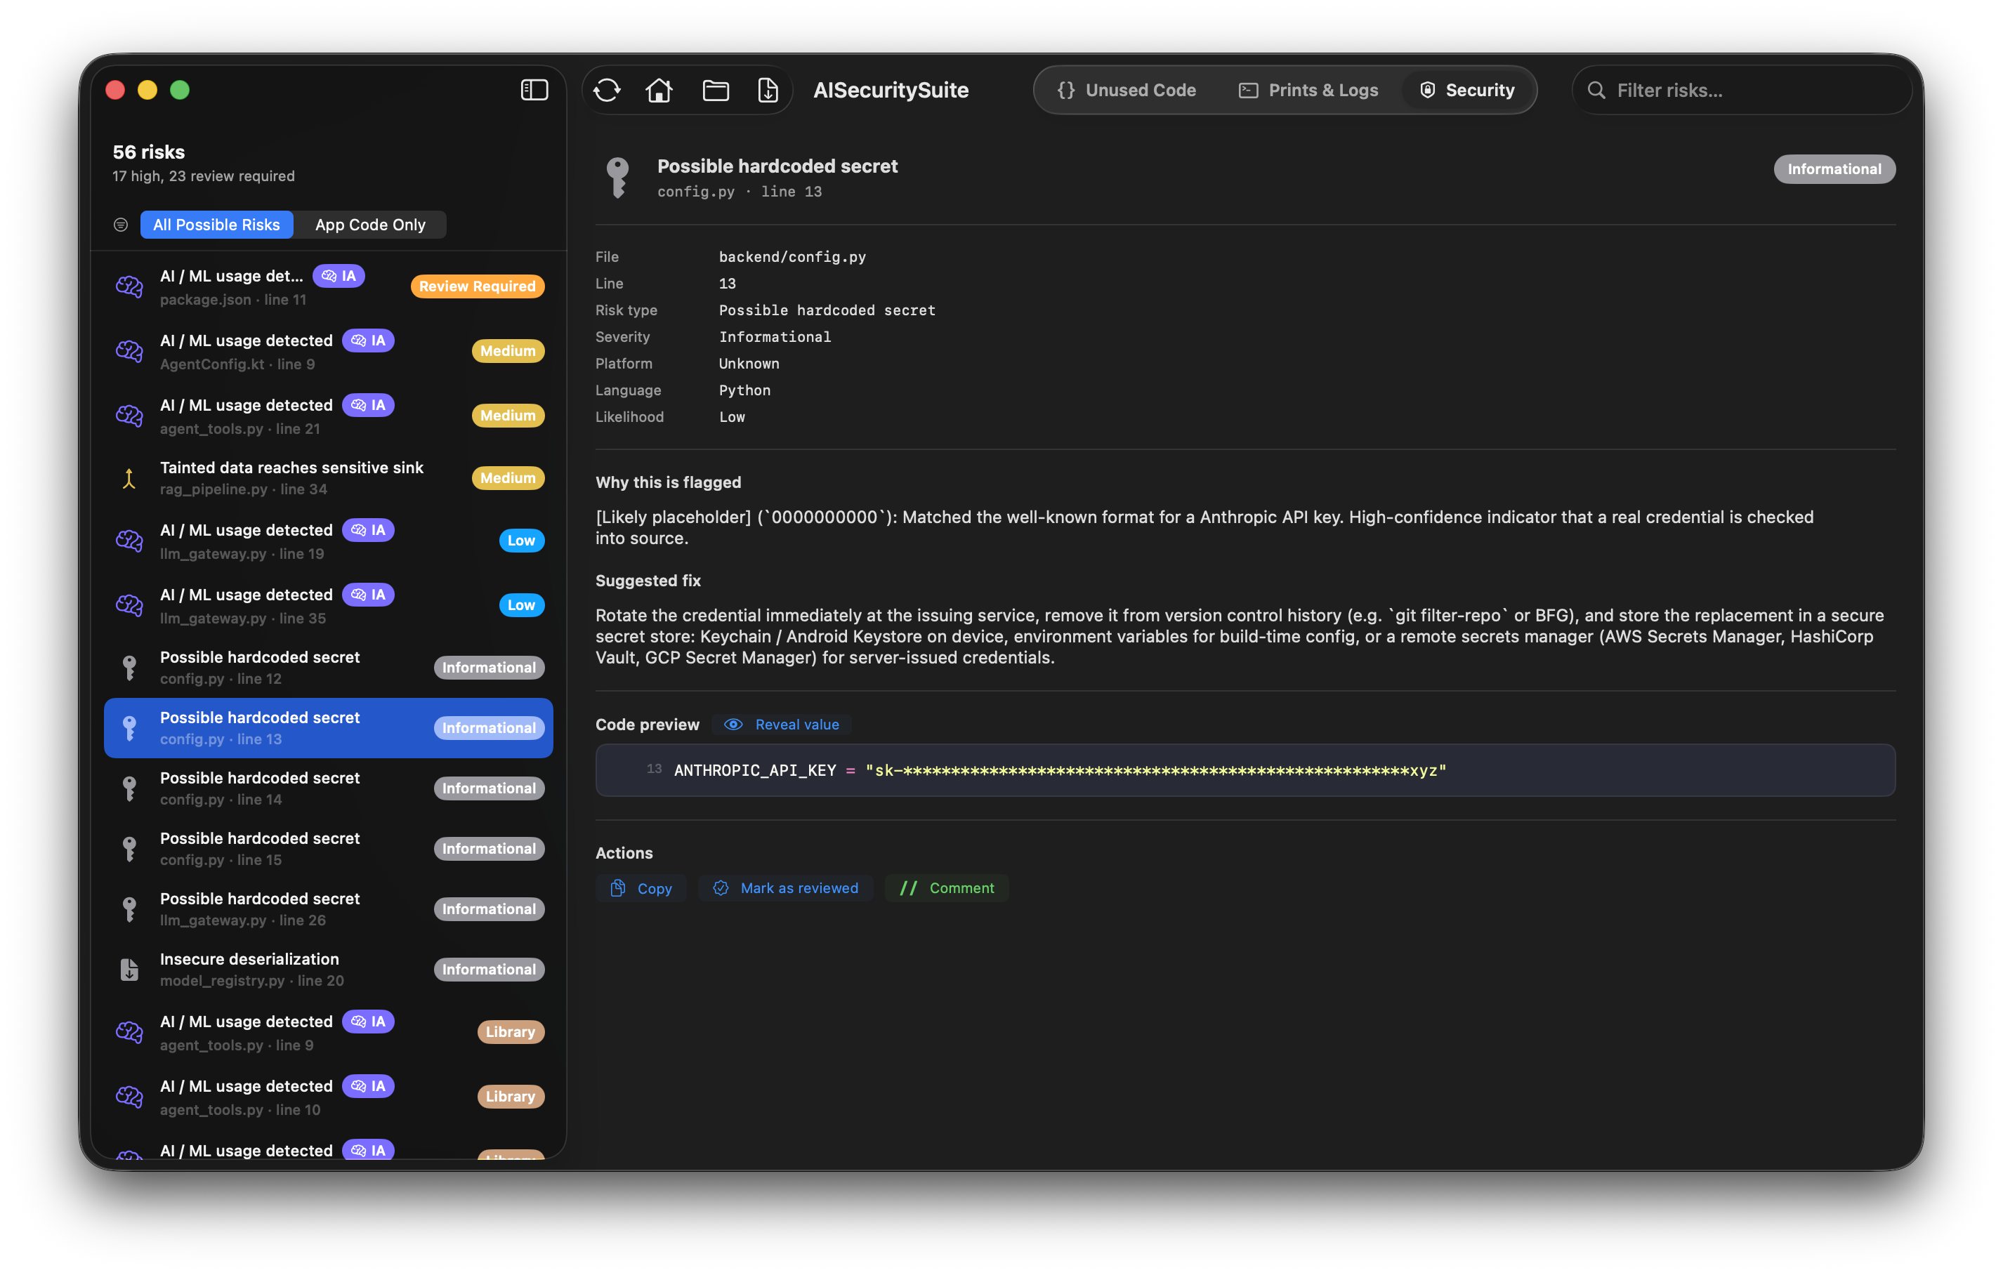The image size is (2003, 1275).
Task: Click the export document icon
Action: [x=768, y=90]
